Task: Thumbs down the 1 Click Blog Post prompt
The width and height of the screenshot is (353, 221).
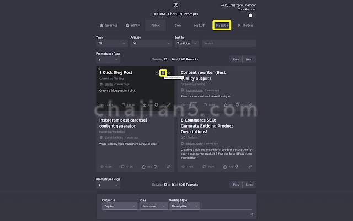Action: (156, 105)
